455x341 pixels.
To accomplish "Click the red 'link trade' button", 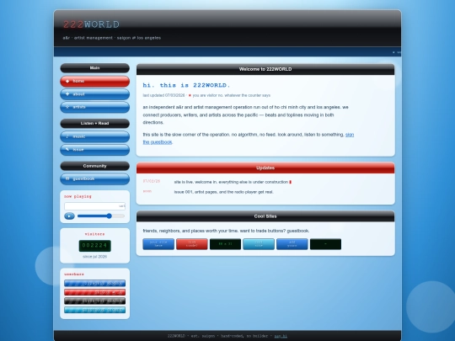I will (192, 244).
